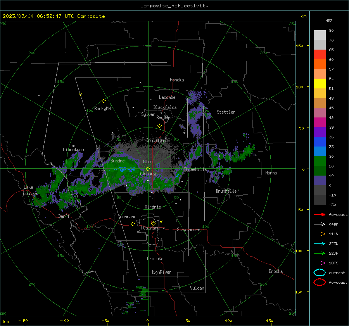
Task: Click the Calgary label
Action: [x=151, y=228]
